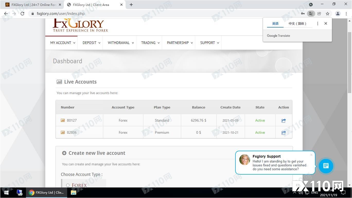This screenshot has width=352, height=198.
Task: Click action icon for account 82806
Action: pyautogui.click(x=283, y=133)
